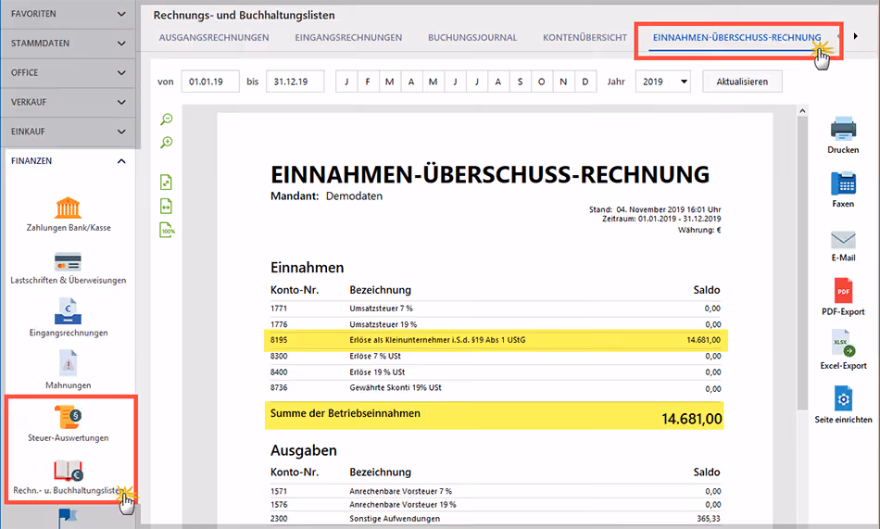Click row 8195 Erlöse als Kleinunternehmer
Viewport: 880px width, 529px height.
(x=496, y=340)
